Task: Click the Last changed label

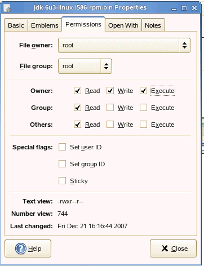Action: (x=32, y=226)
